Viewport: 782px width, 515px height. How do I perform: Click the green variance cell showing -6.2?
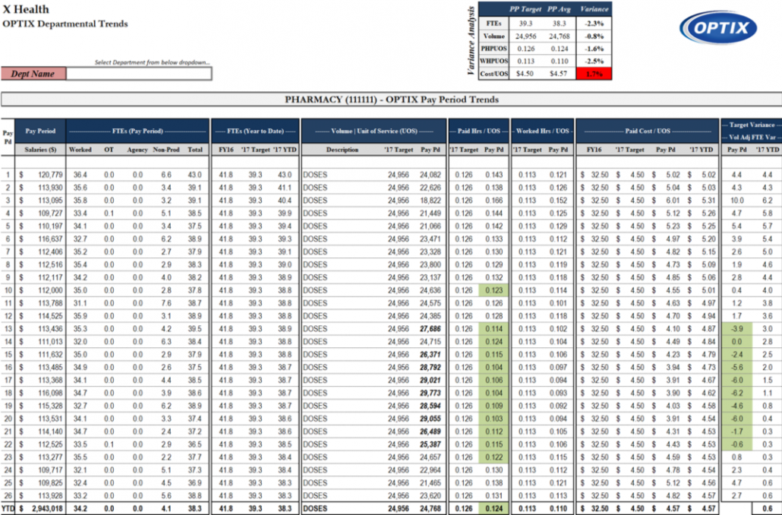point(736,393)
